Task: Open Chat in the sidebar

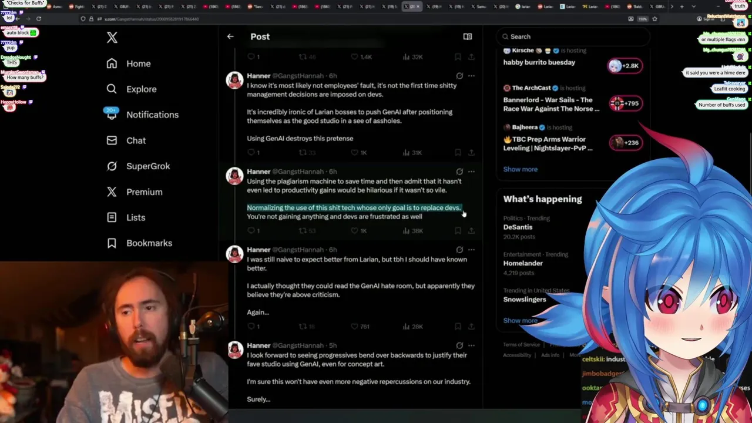Action: pyautogui.click(x=126, y=140)
